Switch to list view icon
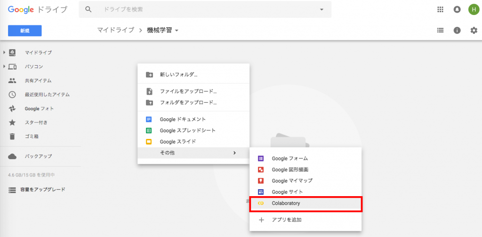The height and width of the screenshot is (237, 482). click(x=440, y=31)
